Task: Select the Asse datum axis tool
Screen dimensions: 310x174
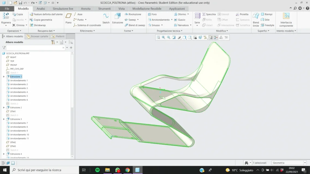Action: click(x=78, y=14)
